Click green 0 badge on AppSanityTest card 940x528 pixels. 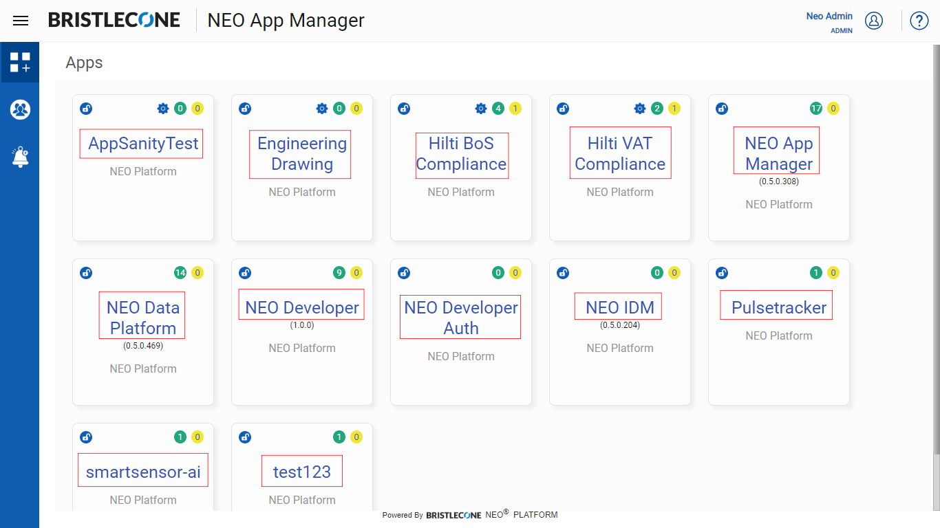[x=180, y=109]
